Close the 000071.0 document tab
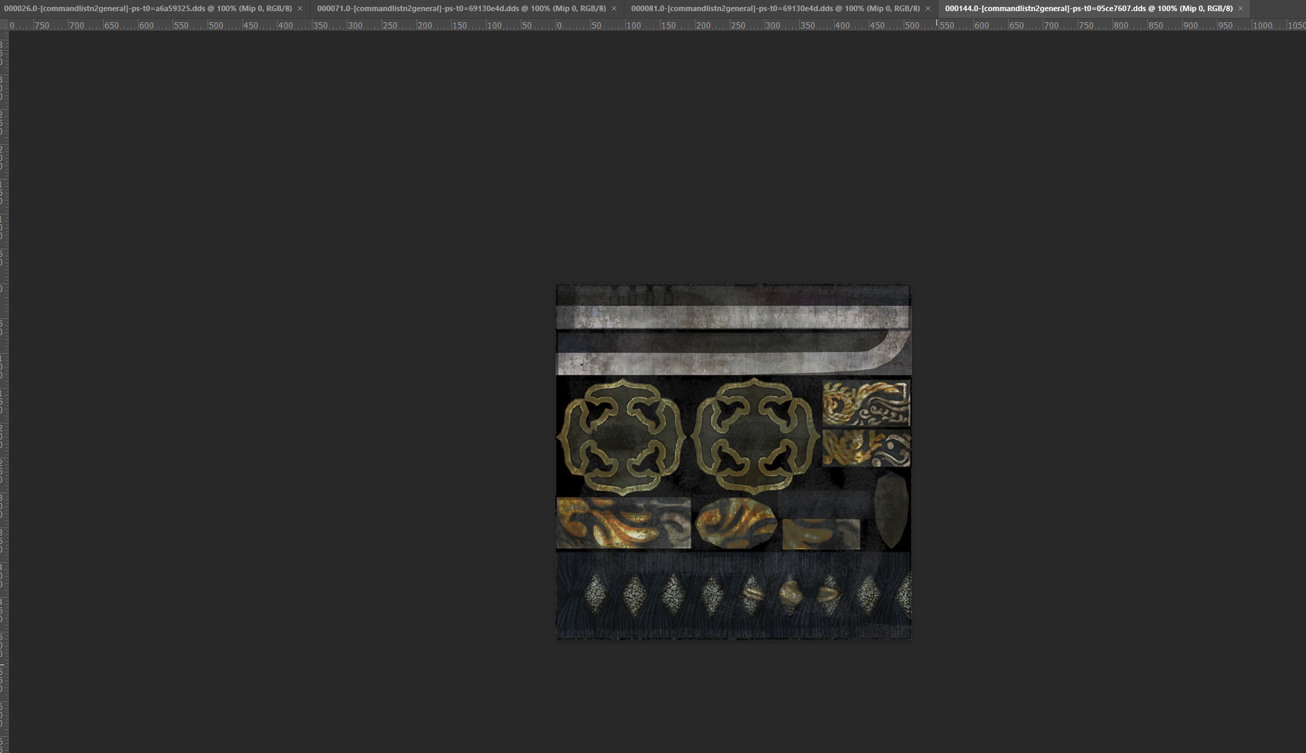 [614, 8]
